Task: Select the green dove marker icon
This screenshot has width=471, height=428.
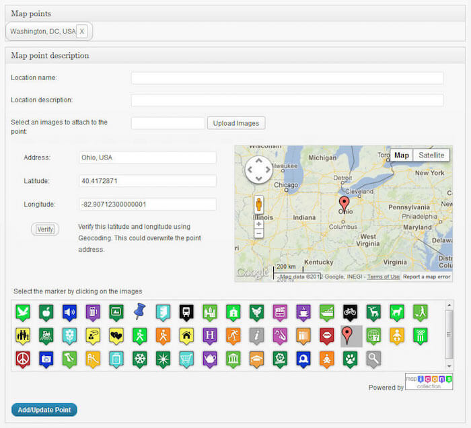Action: coord(23,312)
